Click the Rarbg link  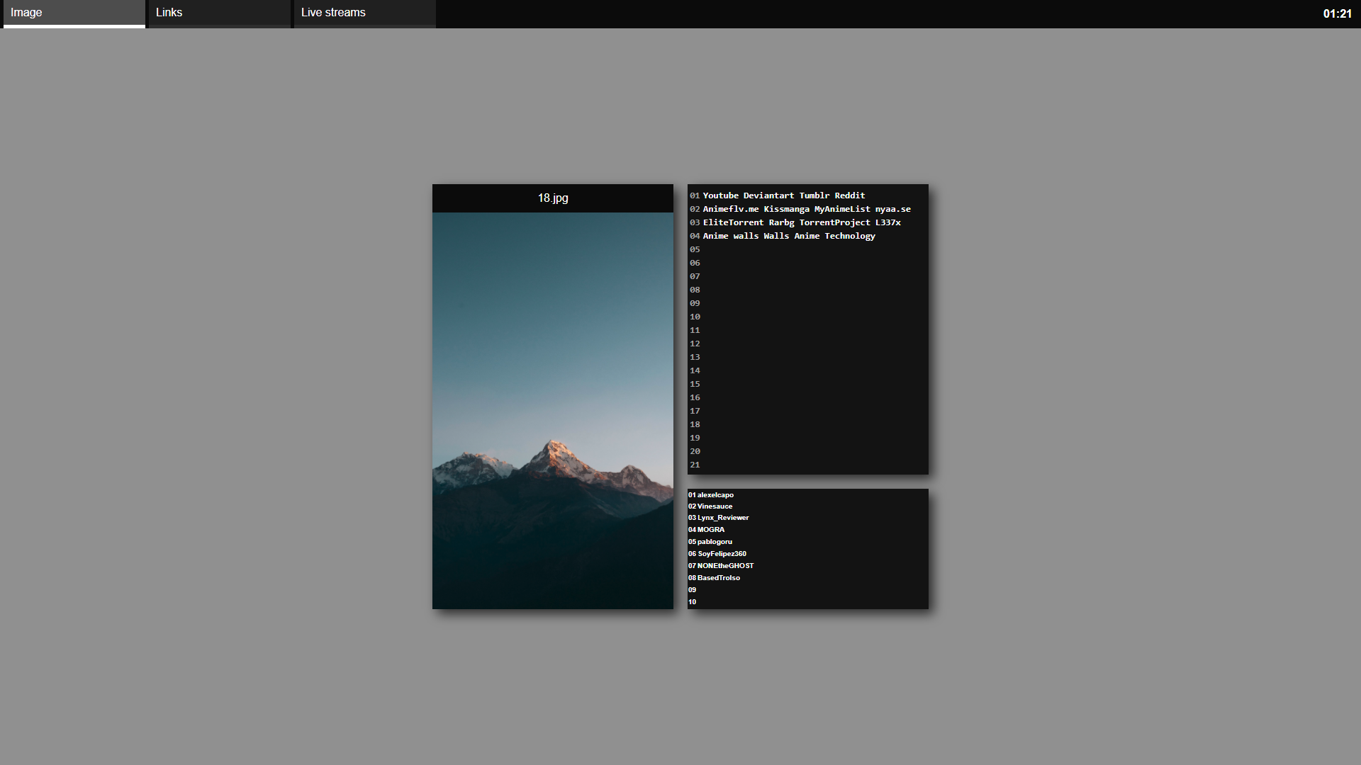tap(781, 222)
